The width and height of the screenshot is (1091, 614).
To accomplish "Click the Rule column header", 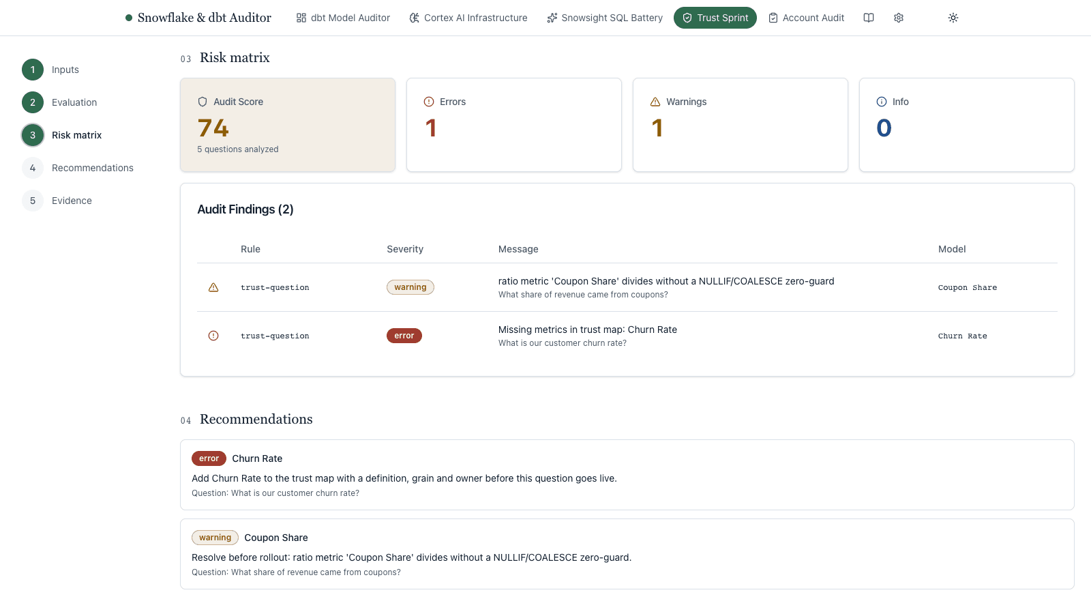I will pos(250,249).
